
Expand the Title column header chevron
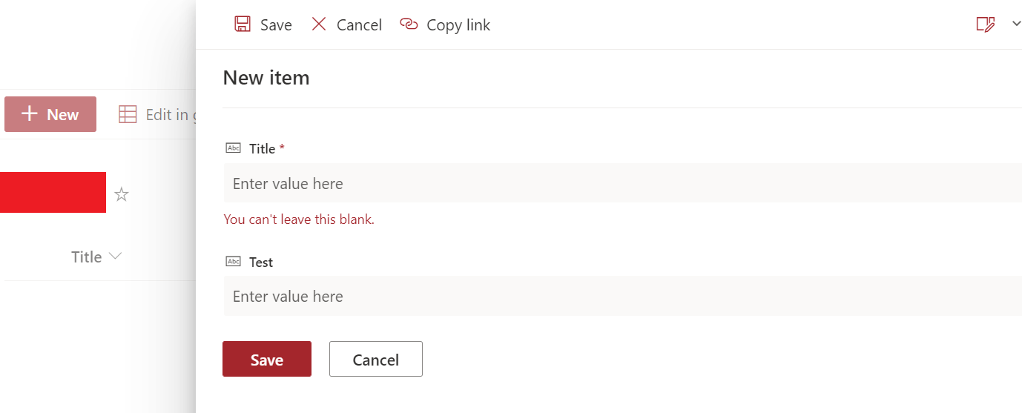tap(115, 257)
